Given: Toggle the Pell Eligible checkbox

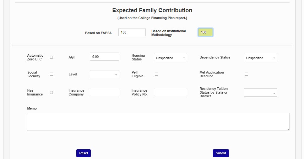Looking at the screenshot, I should pos(156,74).
